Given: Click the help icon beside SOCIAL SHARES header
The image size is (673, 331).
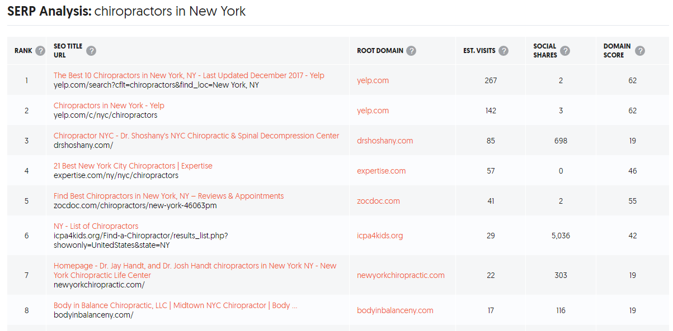Looking at the screenshot, I should click(565, 51).
